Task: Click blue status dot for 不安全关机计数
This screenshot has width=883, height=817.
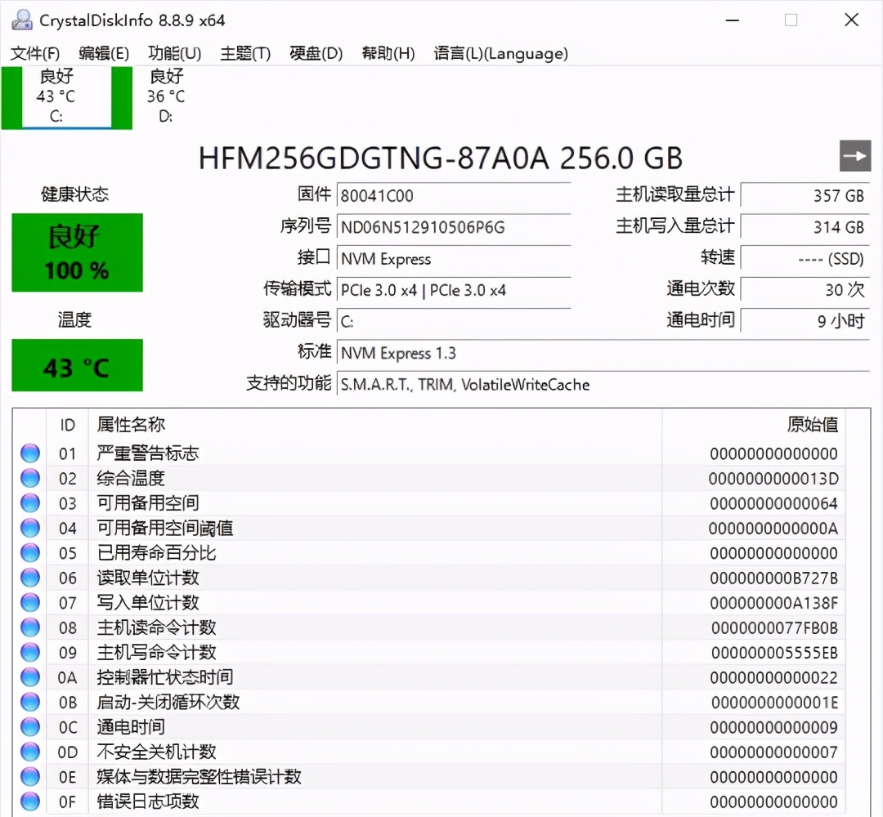Action: [29, 752]
